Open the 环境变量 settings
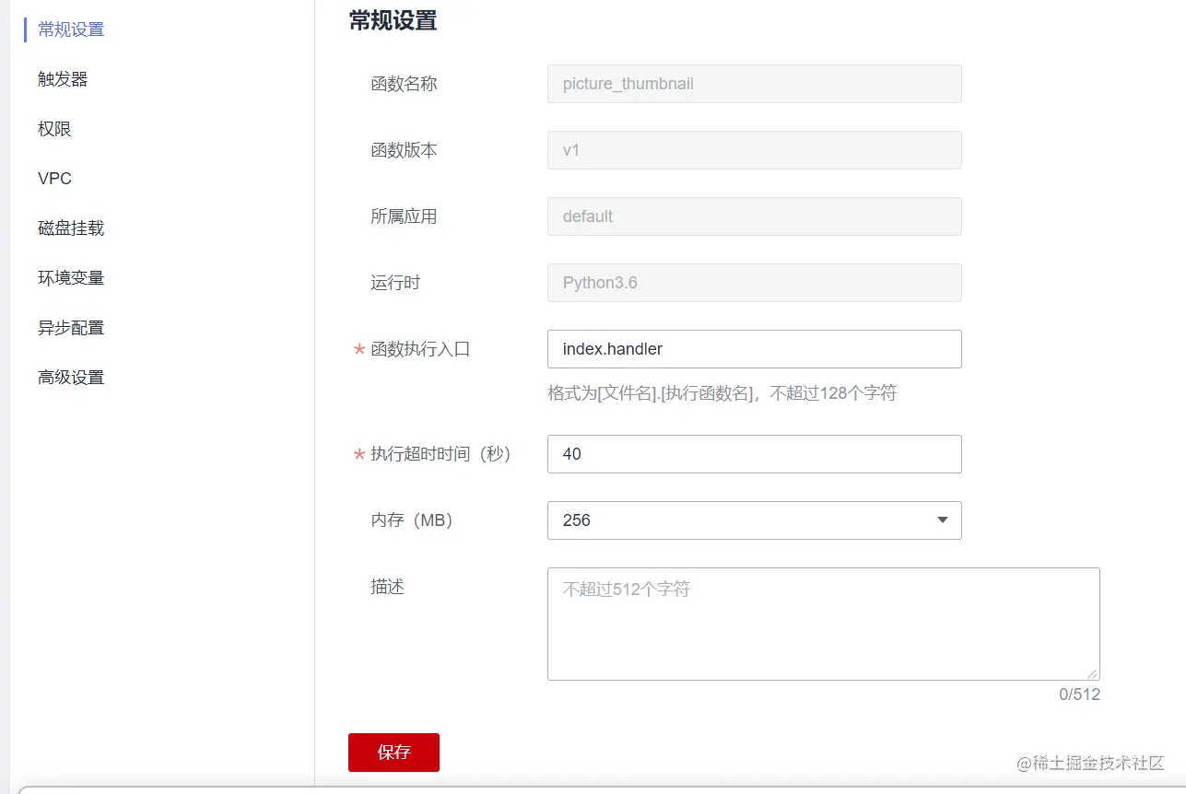 click(71, 278)
